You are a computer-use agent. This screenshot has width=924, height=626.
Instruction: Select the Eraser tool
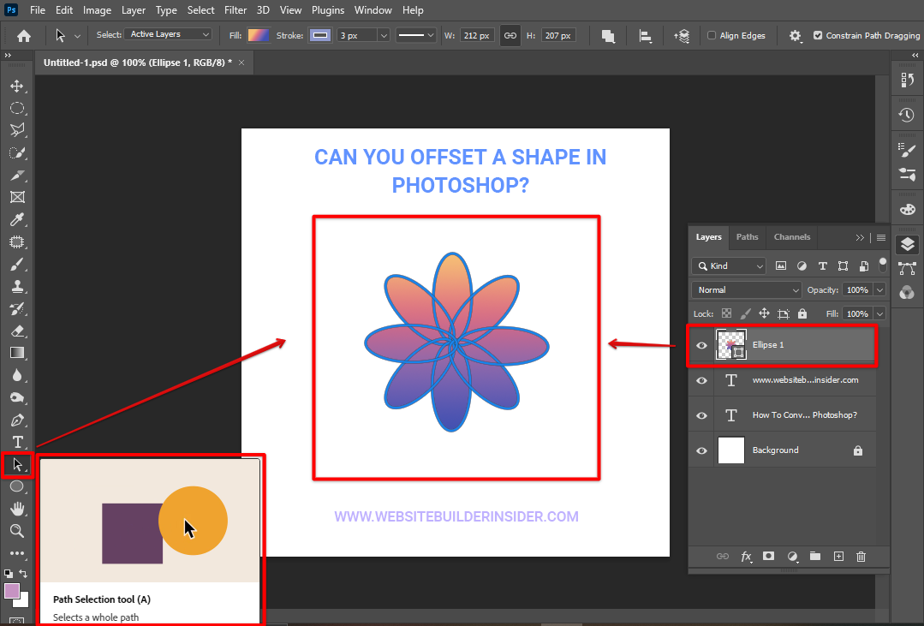[16, 331]
